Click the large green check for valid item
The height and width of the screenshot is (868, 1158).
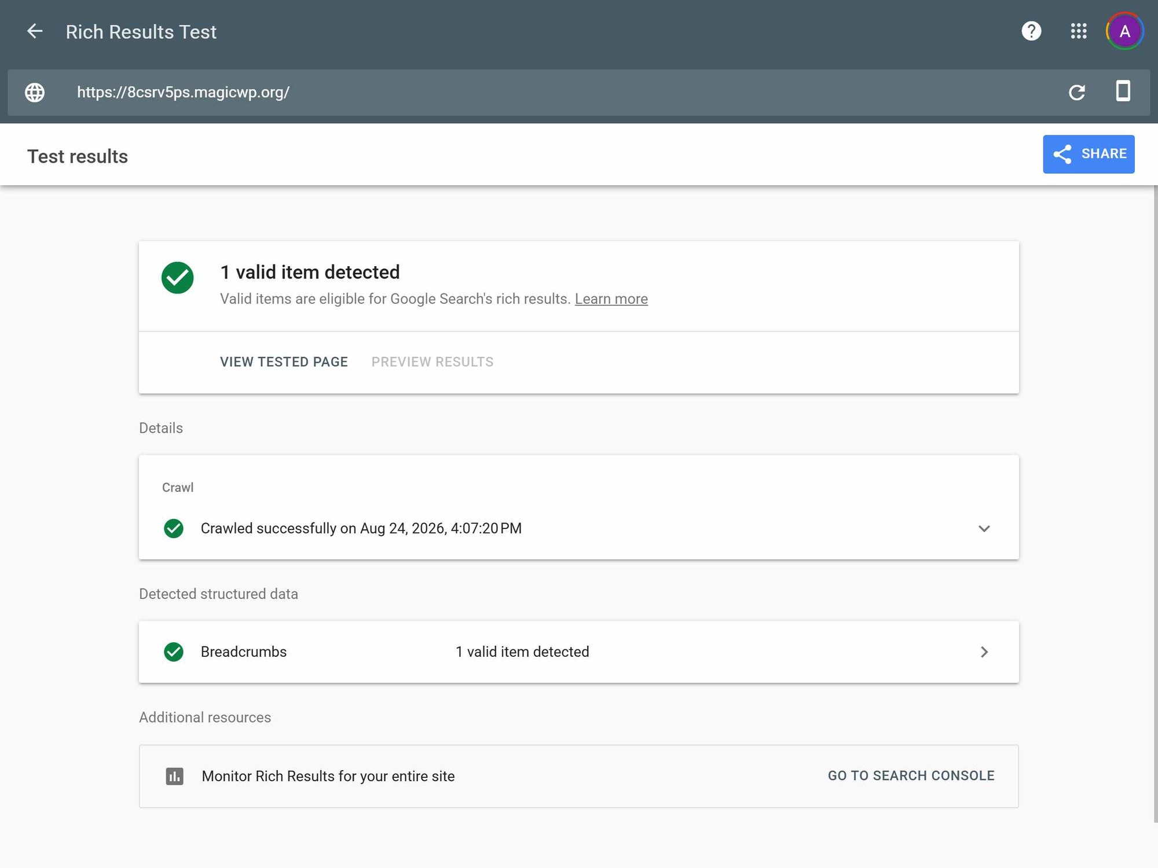(178, 278)
